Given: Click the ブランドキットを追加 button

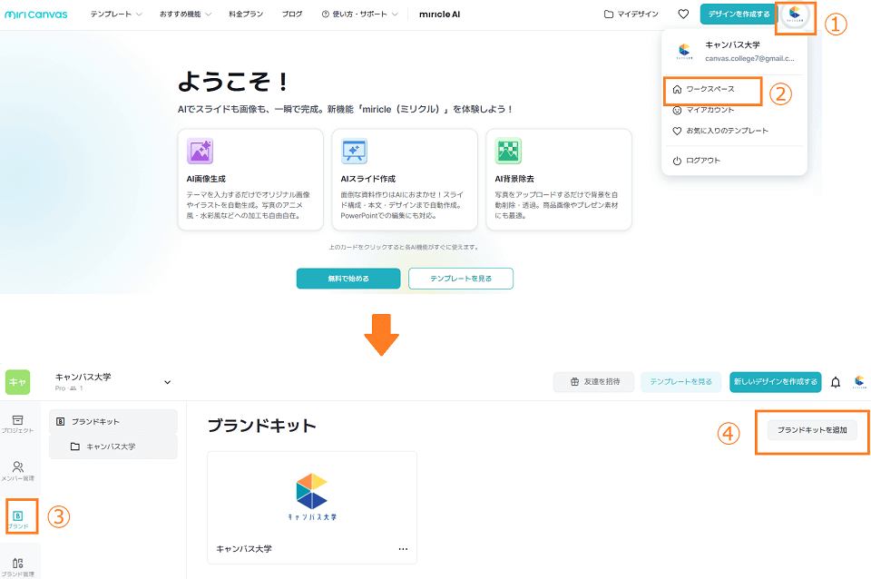Looking at the screenshot, I should [x=811, y=431].
